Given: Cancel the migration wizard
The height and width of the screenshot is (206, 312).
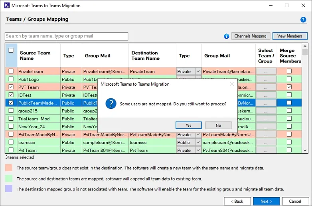Looking at the screenshot, I should coord(295,201).
